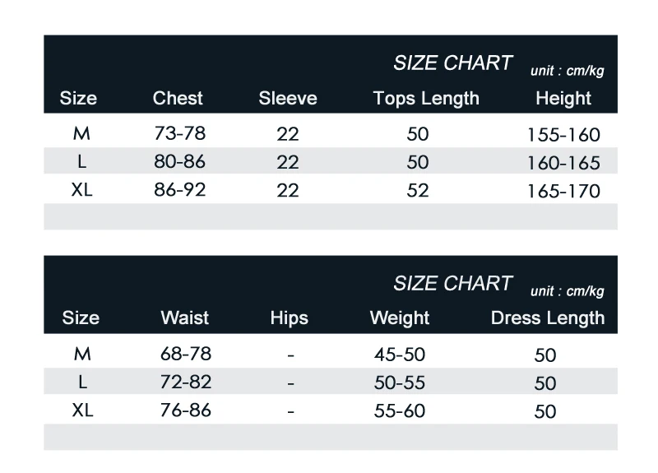Select the Hips column header

coord(290,318)
